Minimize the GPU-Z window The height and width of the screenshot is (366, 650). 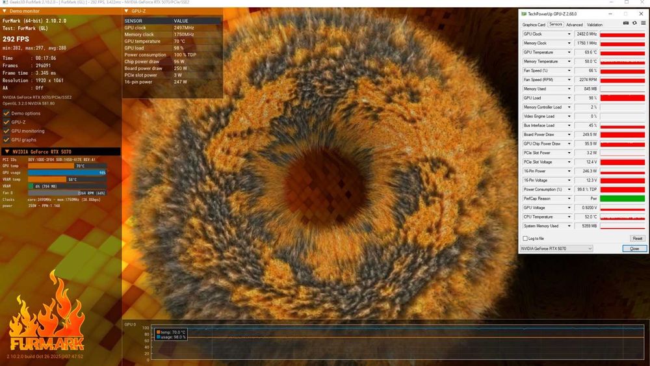[610, 14]
